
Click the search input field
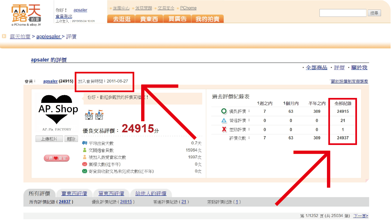pos(343,13)
